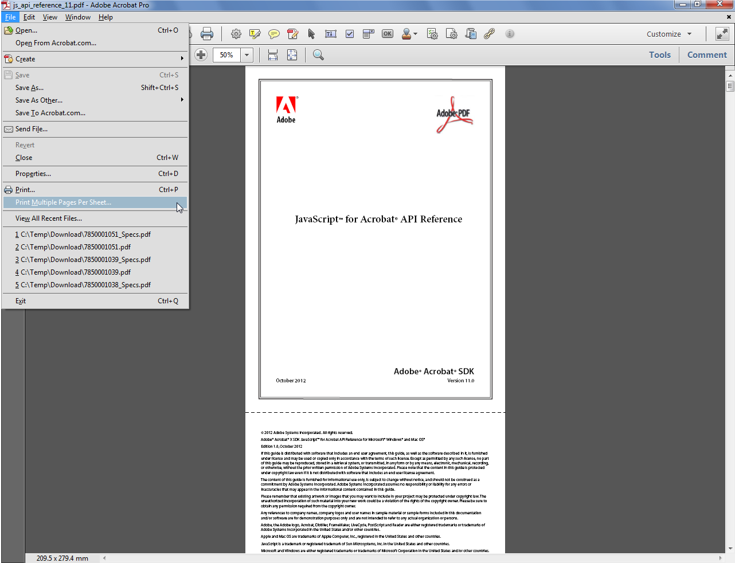Image resolution: width=735 pixels, height=563 pixels.
Task: Open the Help menu
Action: 105,17
